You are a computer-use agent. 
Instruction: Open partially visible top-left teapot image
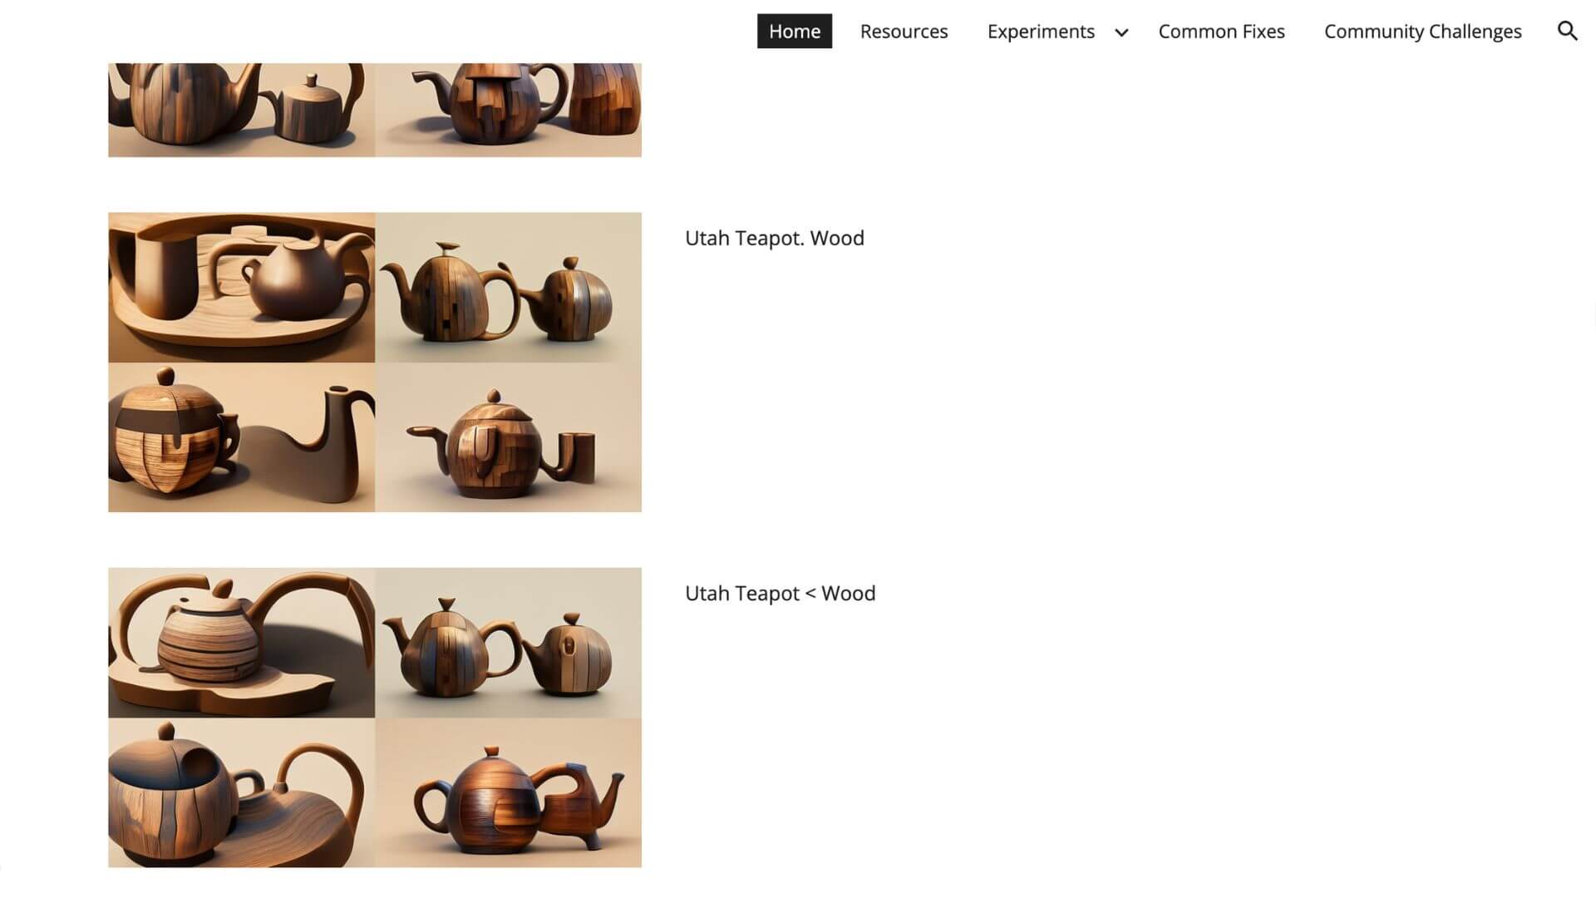click(x=241, y=110)
